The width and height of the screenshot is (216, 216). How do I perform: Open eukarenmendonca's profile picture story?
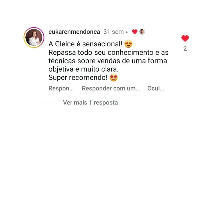34,38
